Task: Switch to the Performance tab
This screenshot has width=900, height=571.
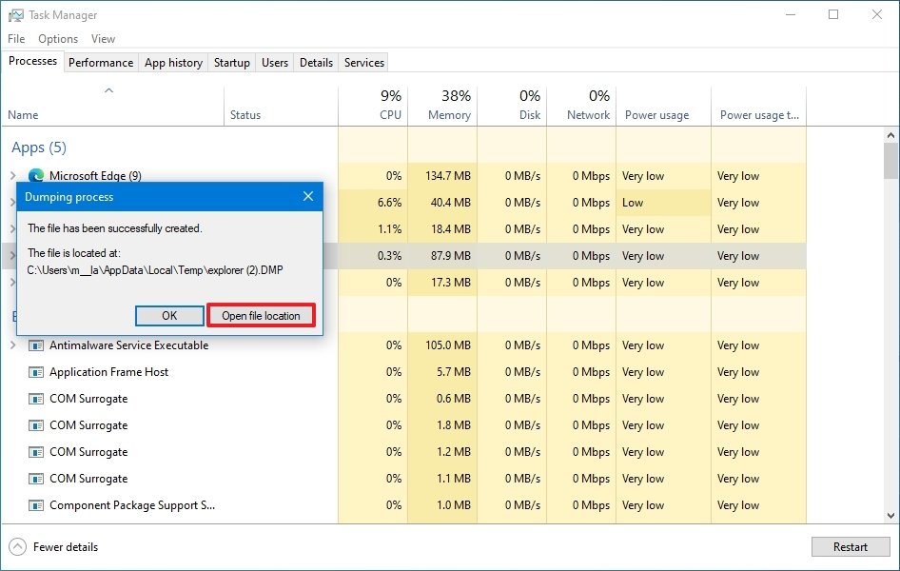Action: (101, 62)
